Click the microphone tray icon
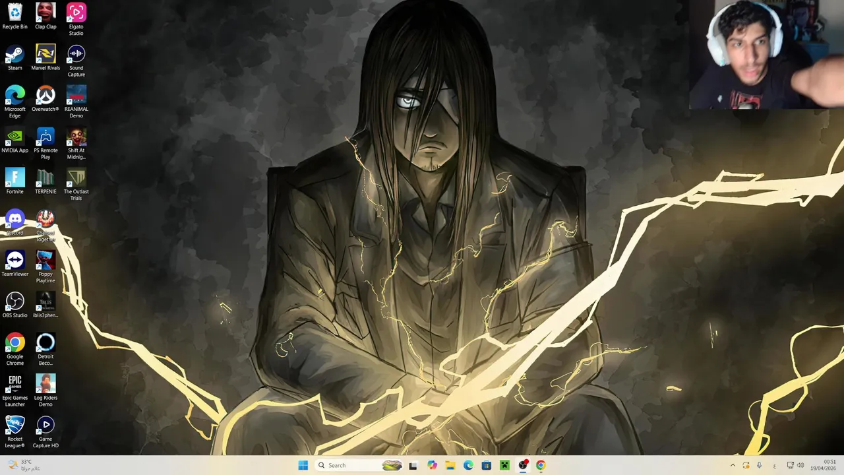 pos(759,465)
